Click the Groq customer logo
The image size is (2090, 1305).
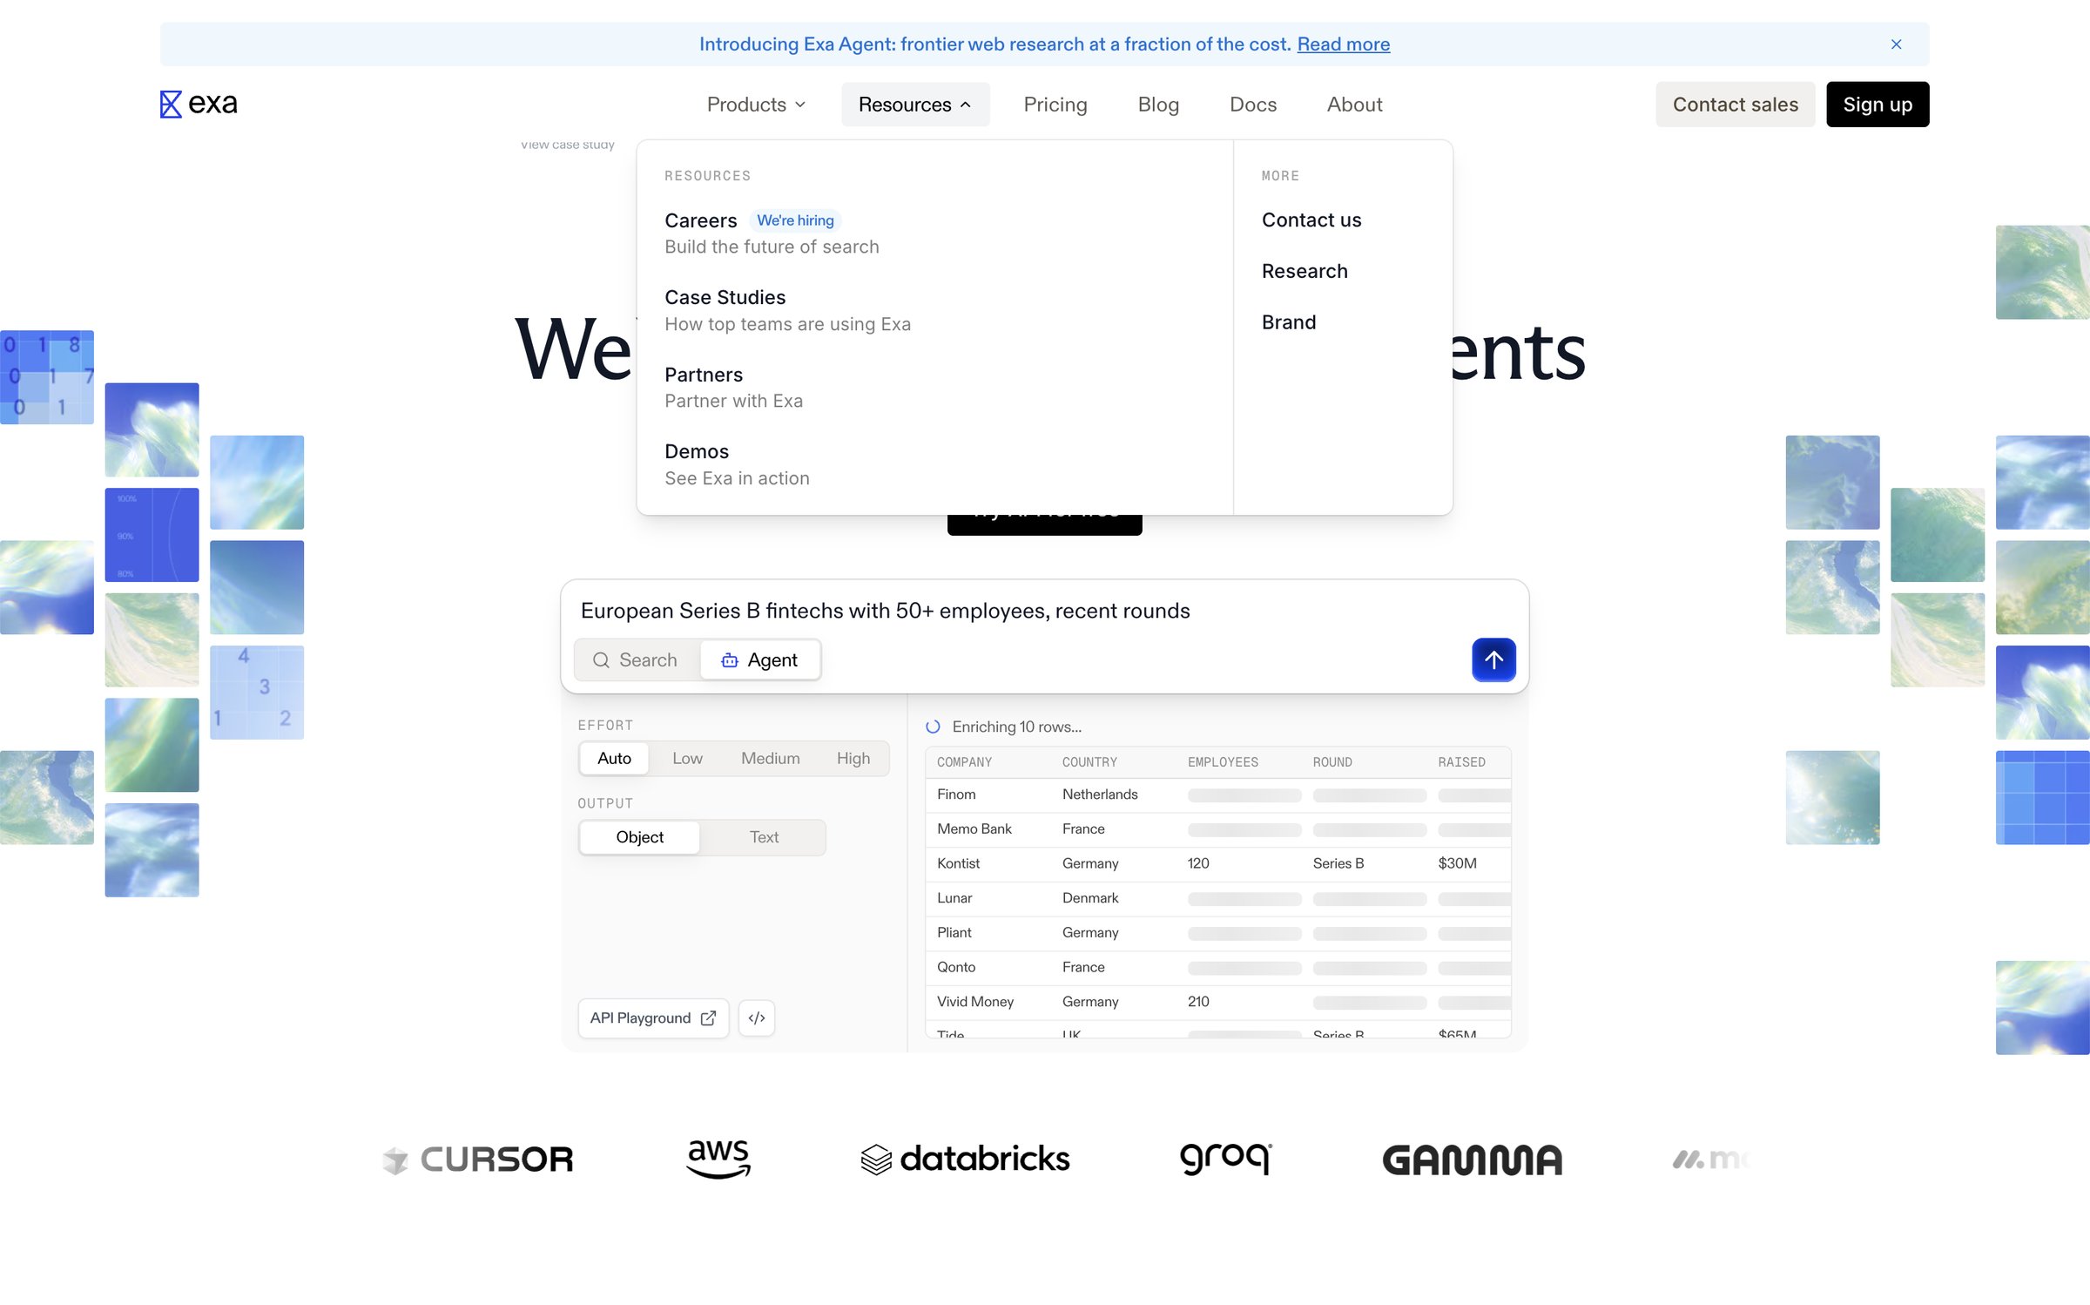(1225, 1159)
